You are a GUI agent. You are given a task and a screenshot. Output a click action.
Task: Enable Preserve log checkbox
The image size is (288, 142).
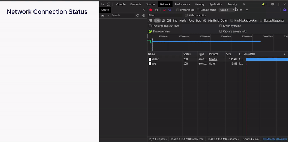tap(177, 10)
